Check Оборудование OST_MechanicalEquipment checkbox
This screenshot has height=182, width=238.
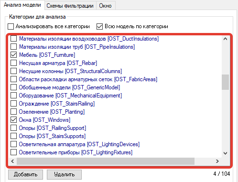coord(13,96)
